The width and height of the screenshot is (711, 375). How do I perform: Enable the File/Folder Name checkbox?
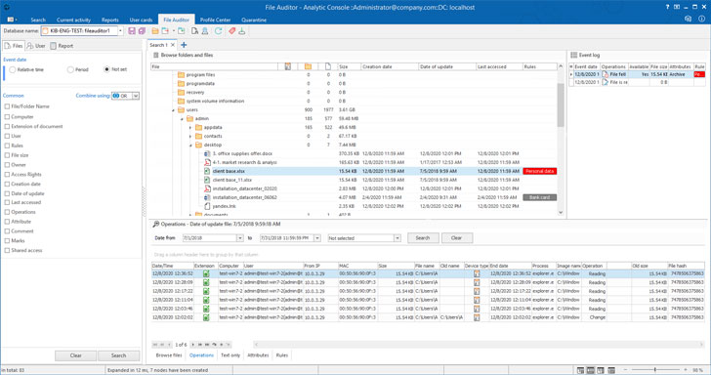click(7, 106)
